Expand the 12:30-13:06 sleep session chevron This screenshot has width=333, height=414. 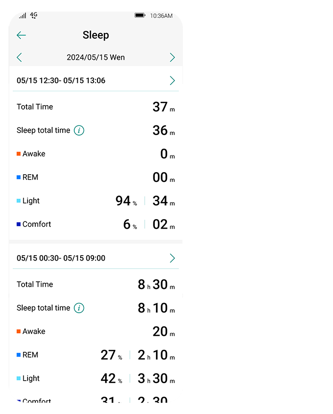pyautogui.click(x=172, y=81)
